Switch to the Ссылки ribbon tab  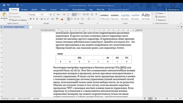tap(53, 9)
